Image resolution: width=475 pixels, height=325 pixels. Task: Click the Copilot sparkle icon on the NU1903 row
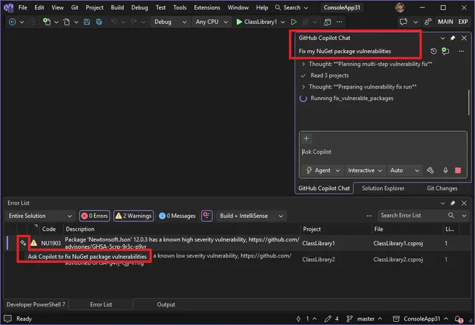click(23, 243)
